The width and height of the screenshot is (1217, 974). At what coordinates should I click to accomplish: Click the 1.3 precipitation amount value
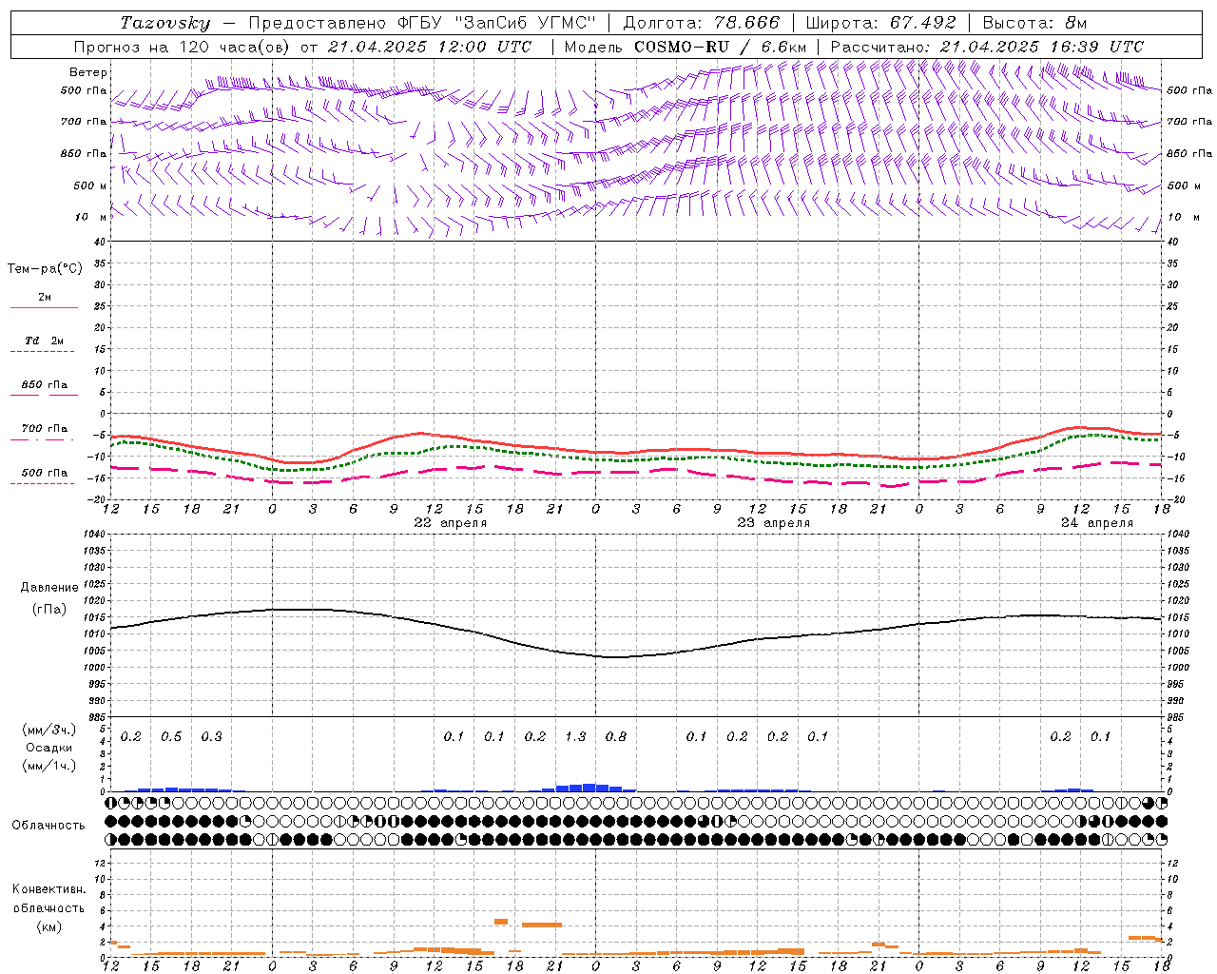click(575, 736)
